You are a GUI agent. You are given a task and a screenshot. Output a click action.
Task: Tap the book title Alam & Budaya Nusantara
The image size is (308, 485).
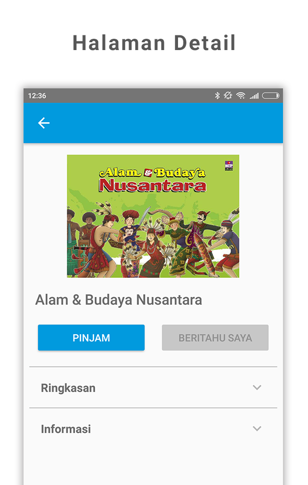(x=119, y=300)
